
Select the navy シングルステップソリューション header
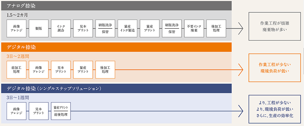click(117, 89)
